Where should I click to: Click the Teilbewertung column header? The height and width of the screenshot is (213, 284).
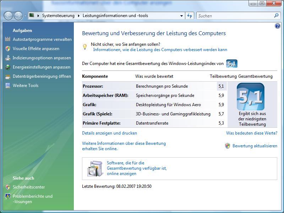click(223, 76)
